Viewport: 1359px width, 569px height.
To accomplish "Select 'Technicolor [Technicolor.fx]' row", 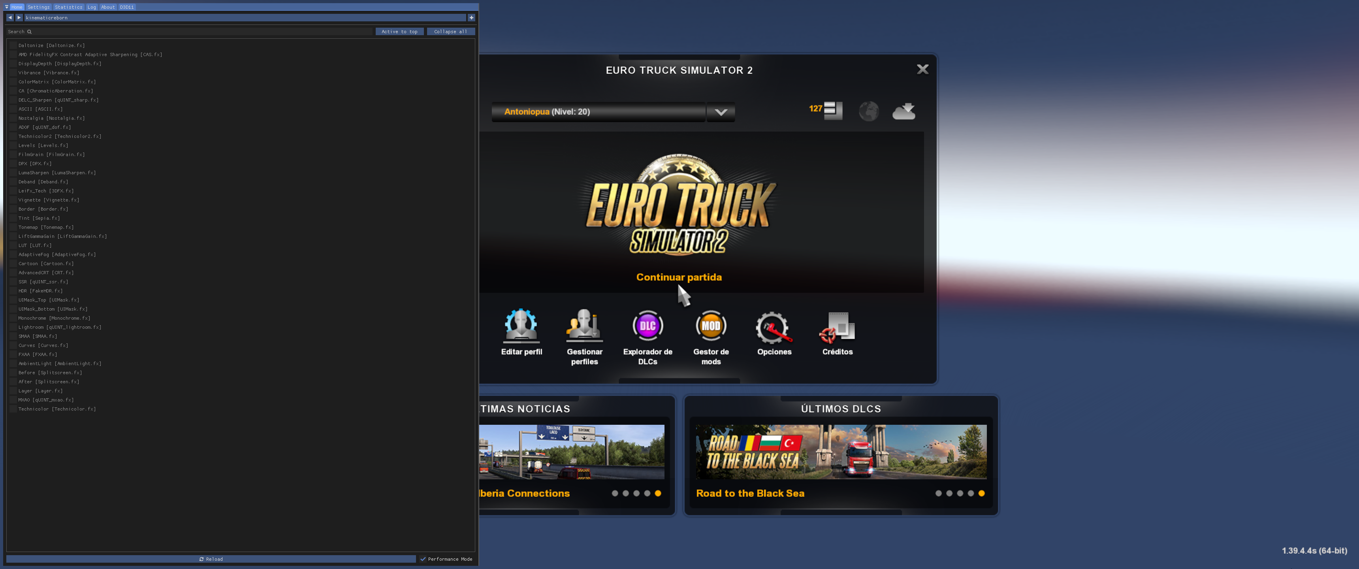I will (57, 409).
